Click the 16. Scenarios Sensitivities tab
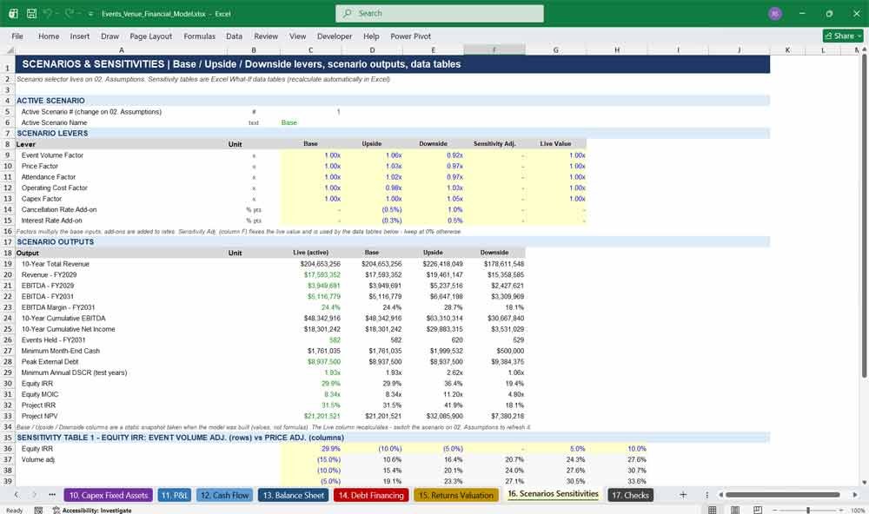The image size is (869, 514). point(553,494)
